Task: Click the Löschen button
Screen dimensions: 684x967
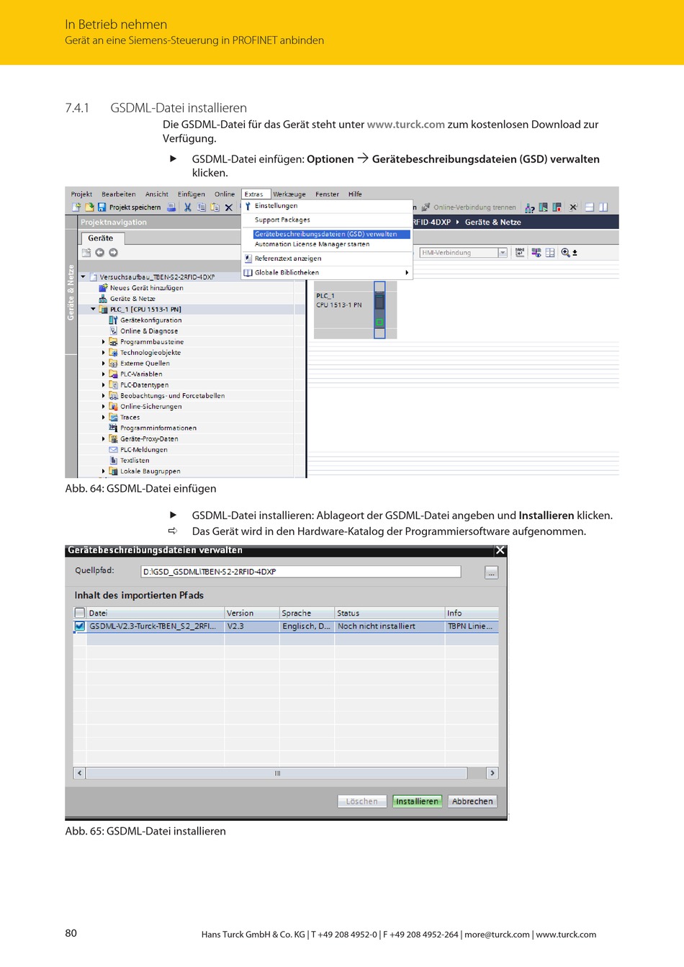Action: (361, 801)
